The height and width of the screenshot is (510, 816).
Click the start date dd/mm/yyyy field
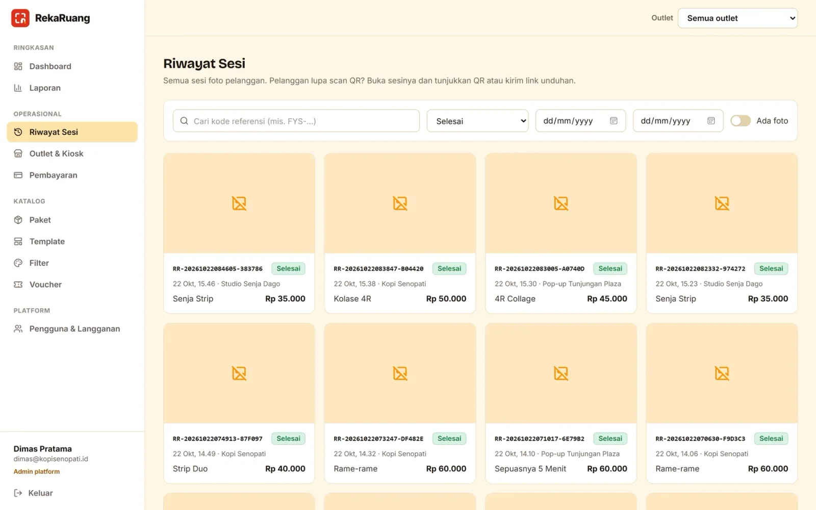(x=580, y=121)
